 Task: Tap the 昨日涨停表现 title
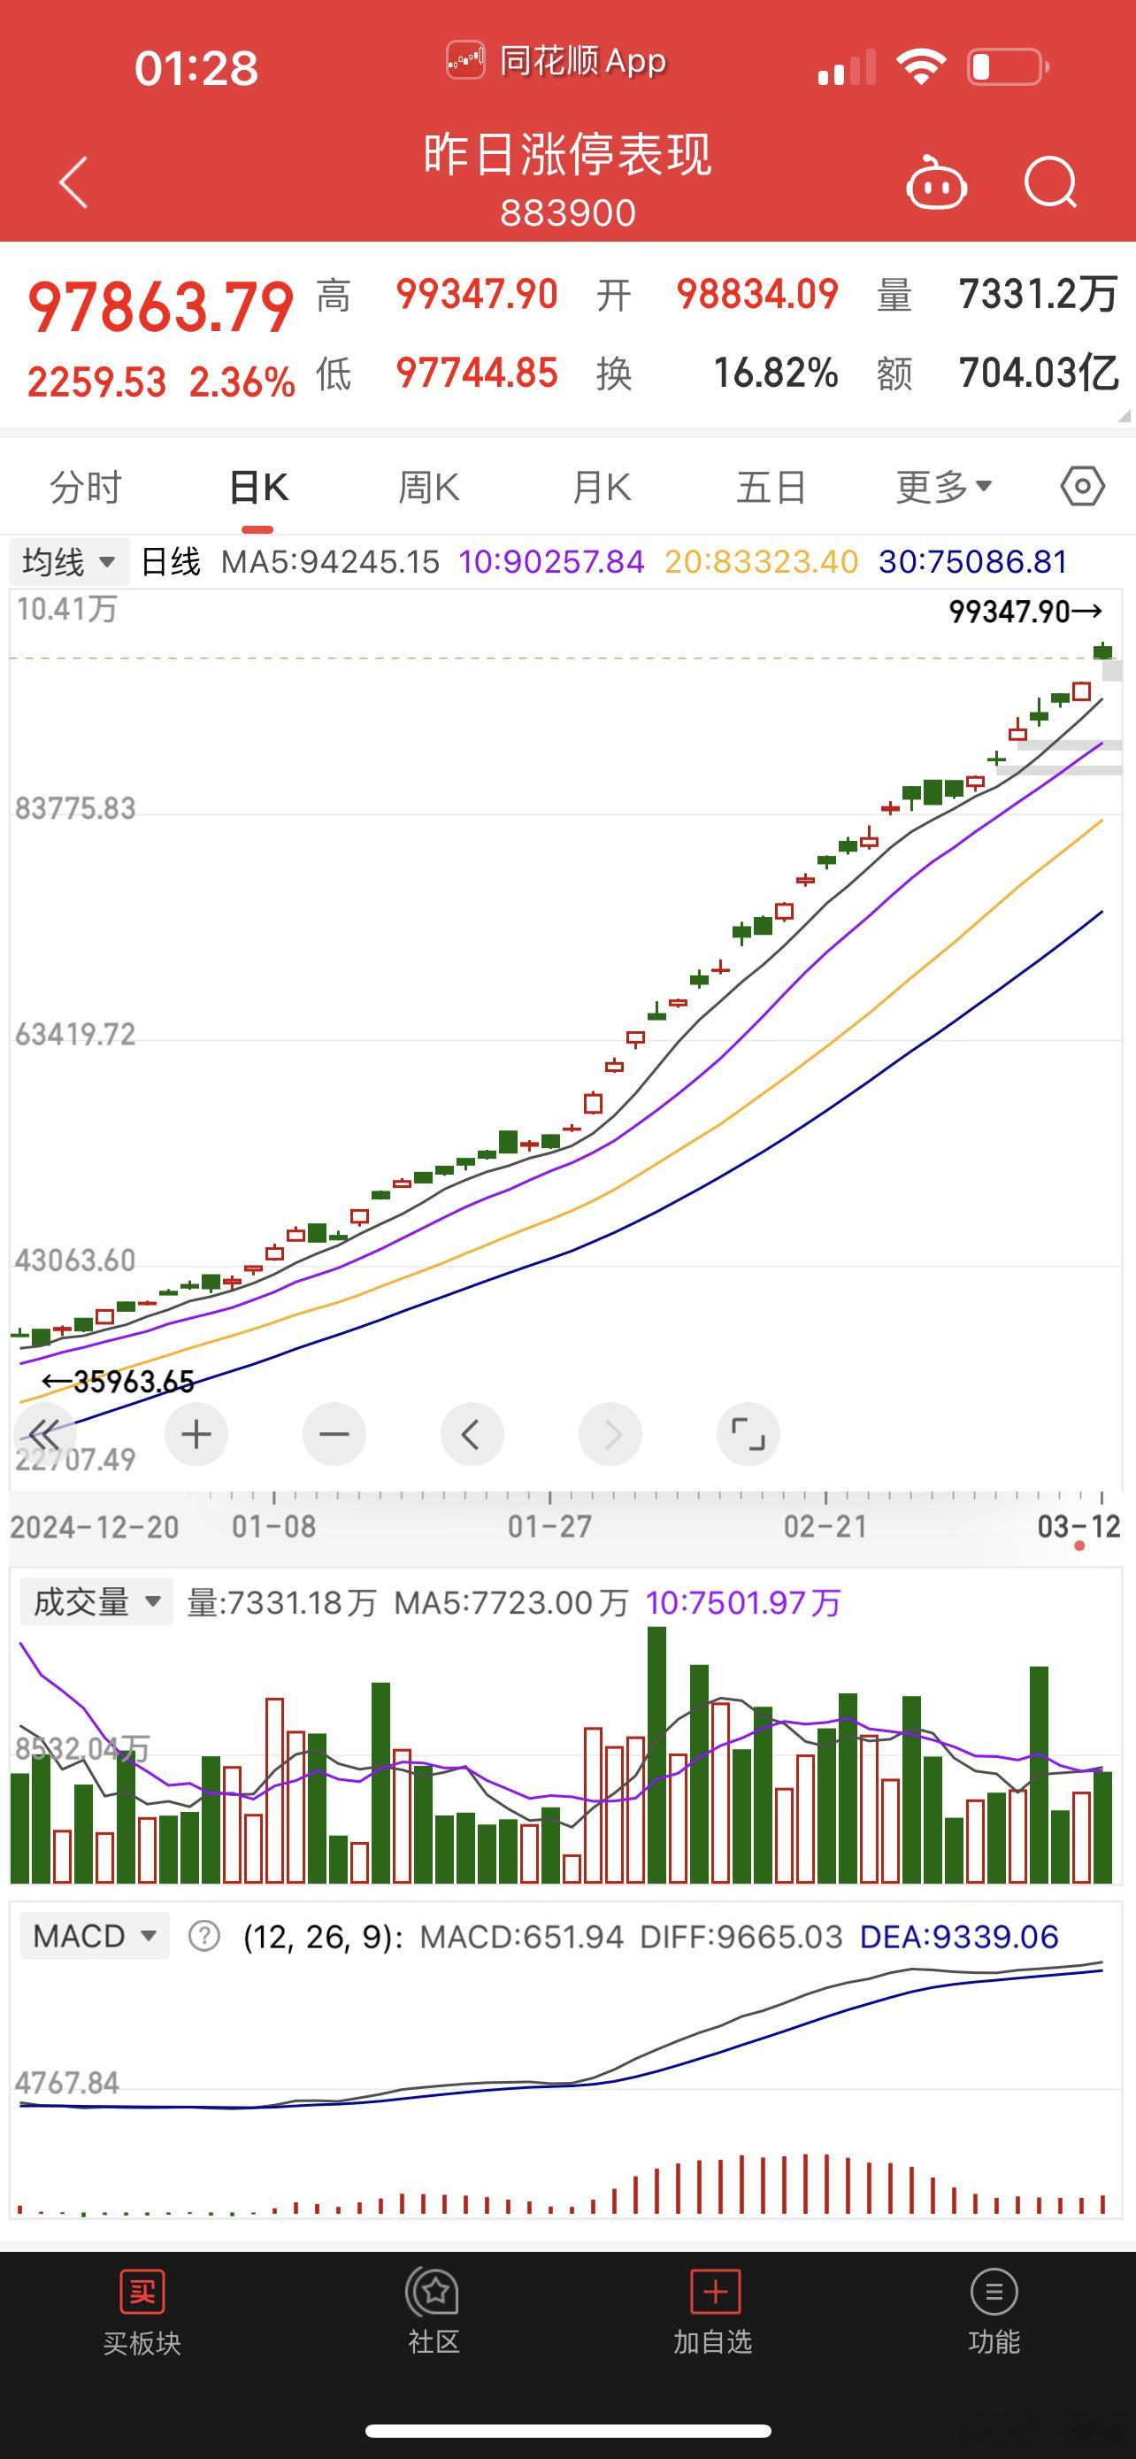point(567,154)
